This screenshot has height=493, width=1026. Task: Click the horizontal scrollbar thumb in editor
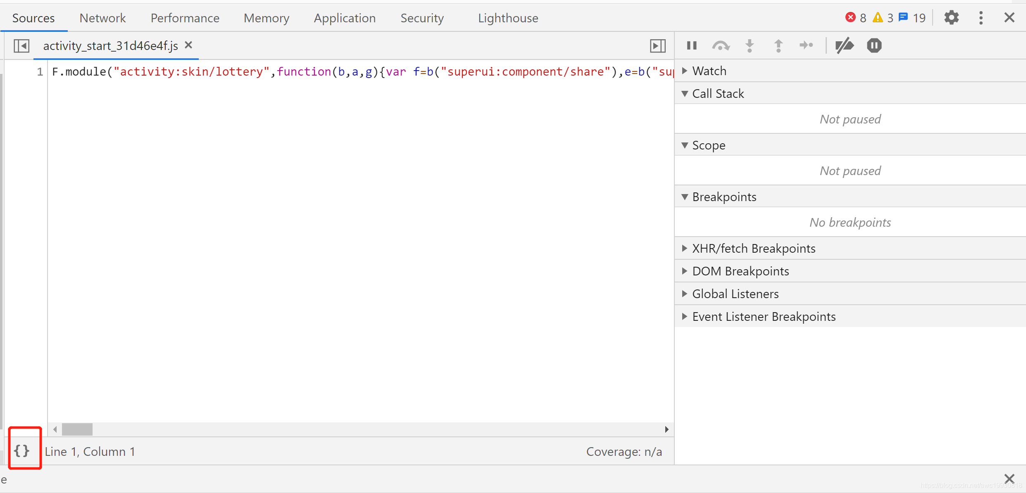point(77,429)
